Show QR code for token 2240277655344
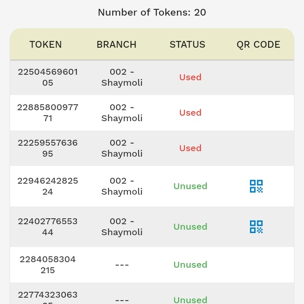The image size is (304, 304). point(256,227)
